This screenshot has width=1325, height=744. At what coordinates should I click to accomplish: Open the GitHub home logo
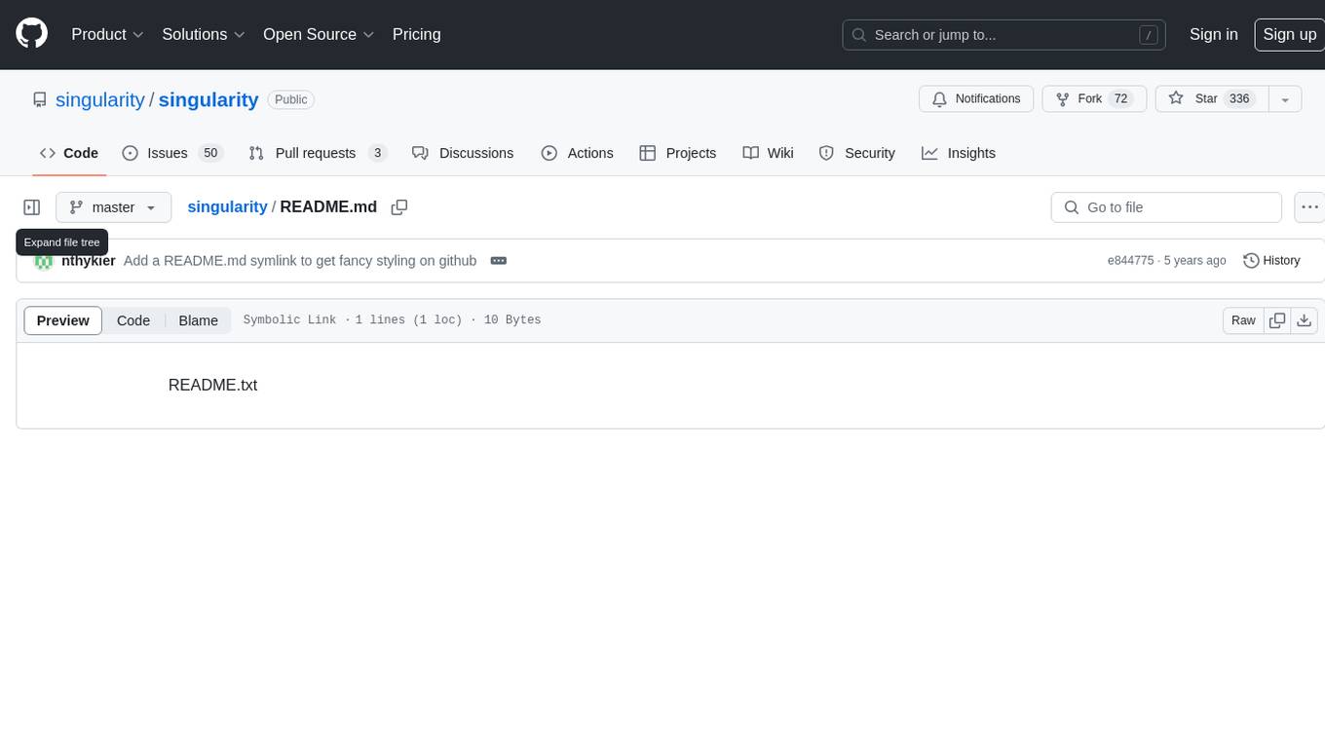coord(32,34)
